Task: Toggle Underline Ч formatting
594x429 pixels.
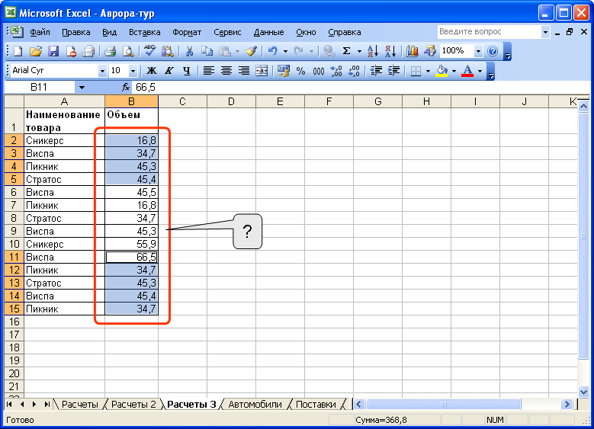Action: coord(186,71)
